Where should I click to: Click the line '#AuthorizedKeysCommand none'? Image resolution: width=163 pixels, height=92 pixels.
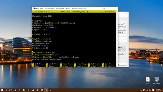pyautogui.click(x=46, y=59)
